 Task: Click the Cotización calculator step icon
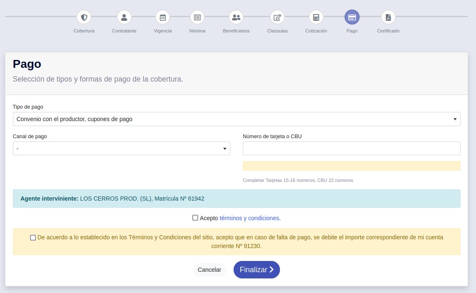click(x=316, y=17)
